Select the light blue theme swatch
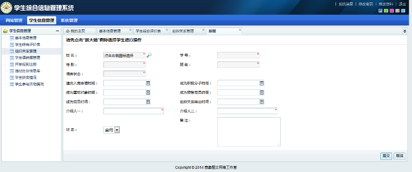Image resolution: width=412 pixels, height=172 pixels. [x=403, y=11]
